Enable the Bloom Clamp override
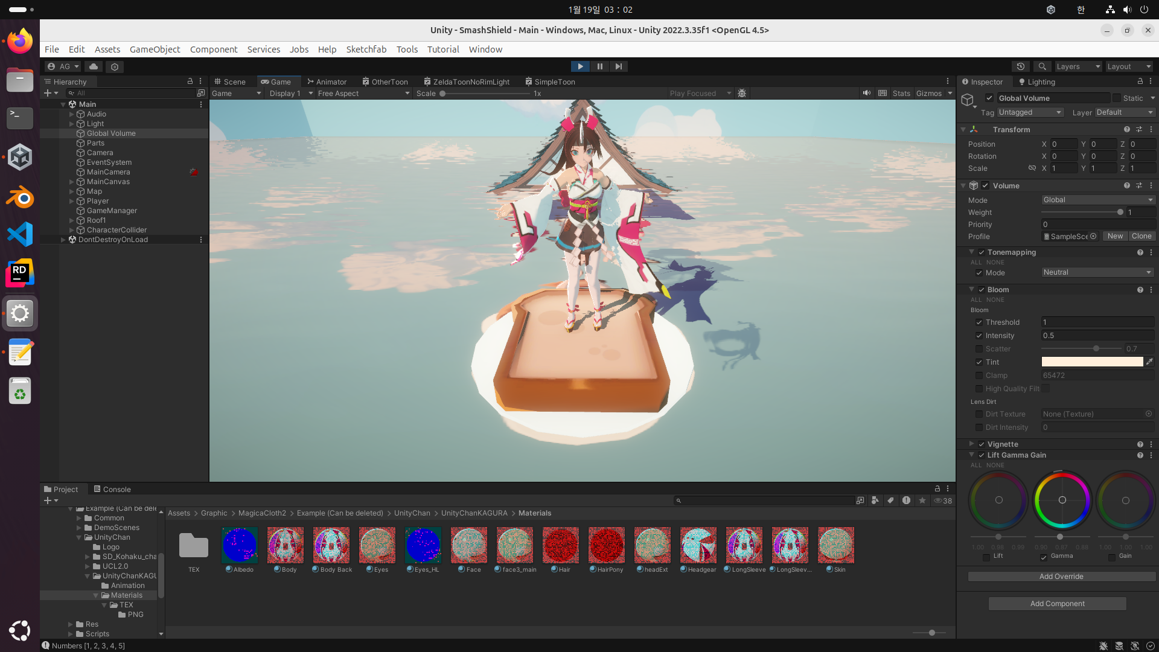Image resolution: width=1159 pixels, height=652 pixels. point(979,376)
